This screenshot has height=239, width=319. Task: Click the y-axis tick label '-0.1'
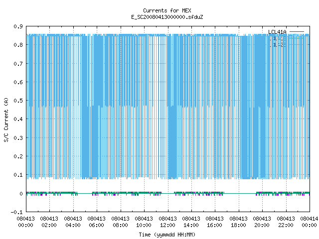click(x=16, y=212)
